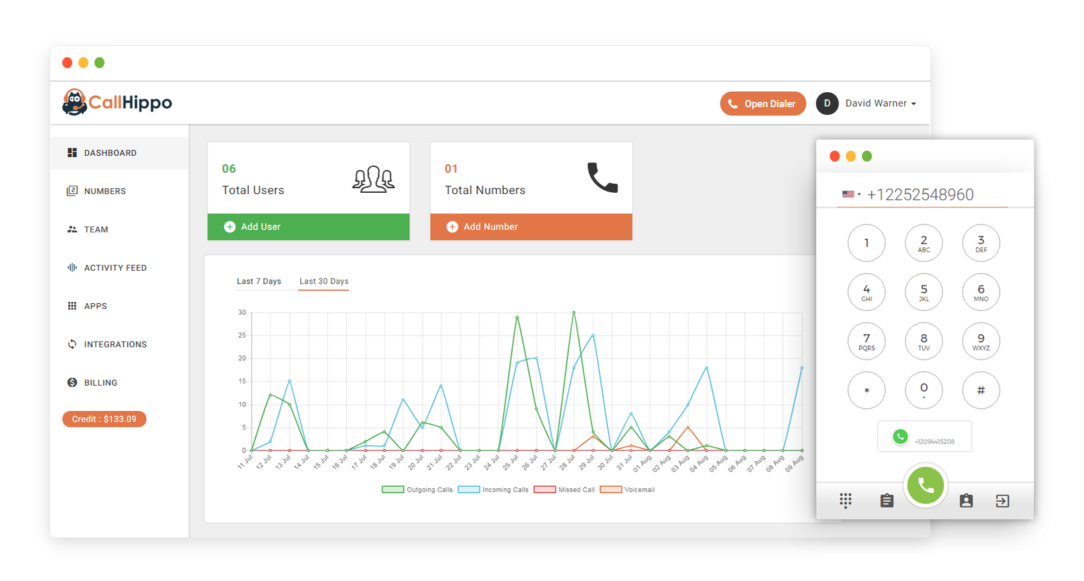Click the green call button in dialer
1084x581 pixels.
(925, 486)
